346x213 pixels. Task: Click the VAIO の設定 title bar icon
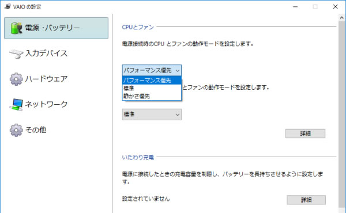point(7,6)
